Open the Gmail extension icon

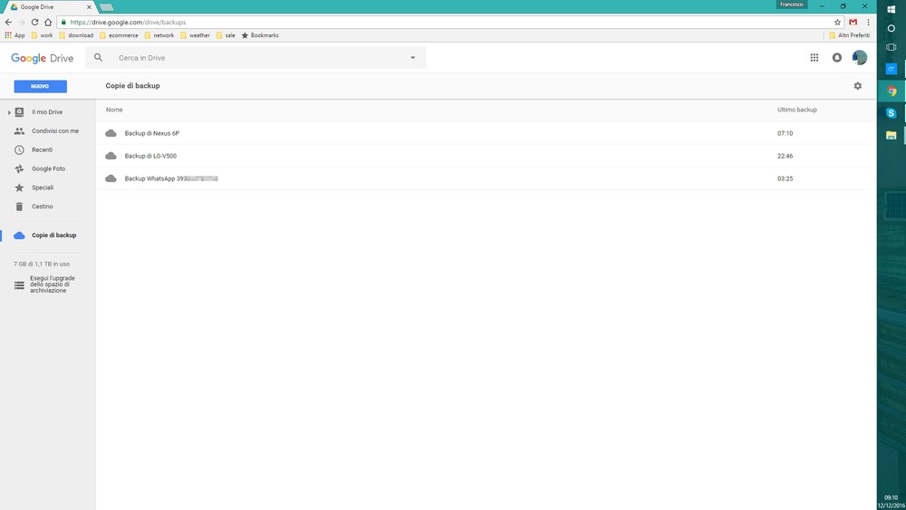[x=853, y=22]
